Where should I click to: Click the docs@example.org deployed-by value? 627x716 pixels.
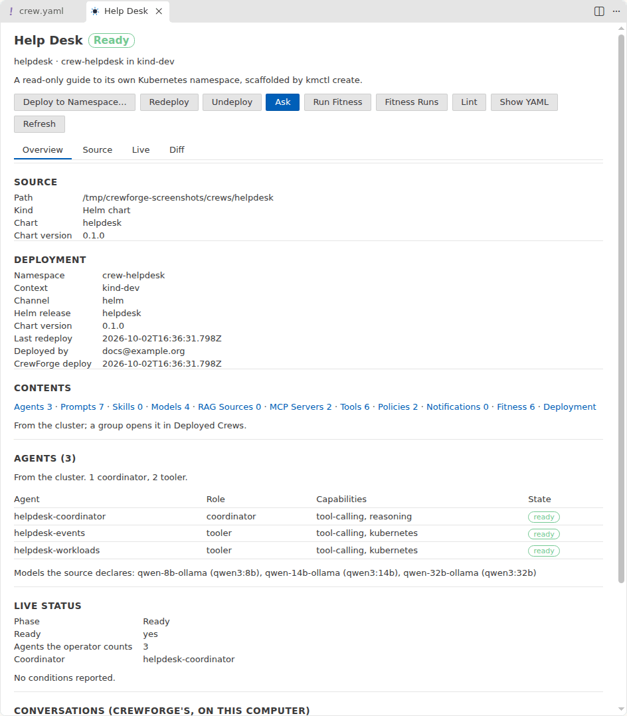[x=143, y=351]
